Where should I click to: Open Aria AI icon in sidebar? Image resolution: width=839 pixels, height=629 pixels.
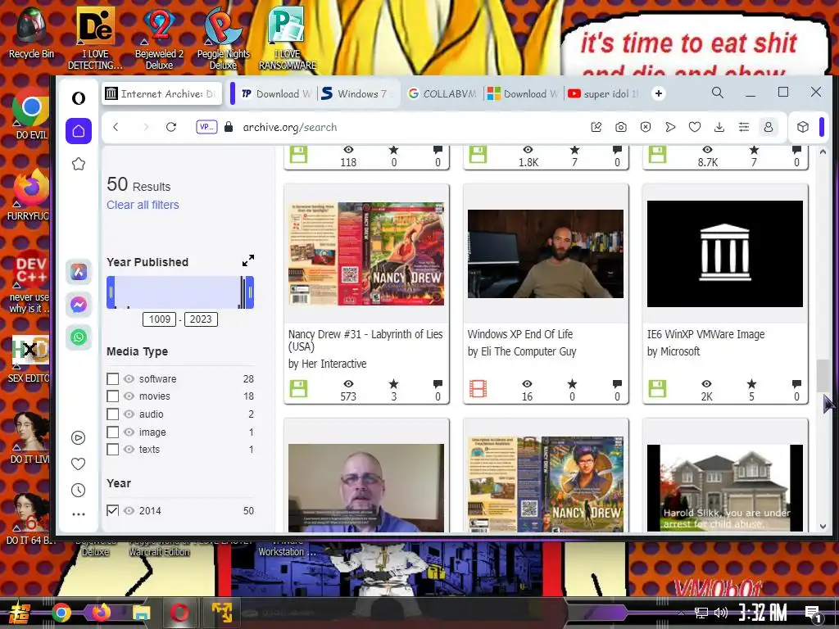tap(79, 272)
